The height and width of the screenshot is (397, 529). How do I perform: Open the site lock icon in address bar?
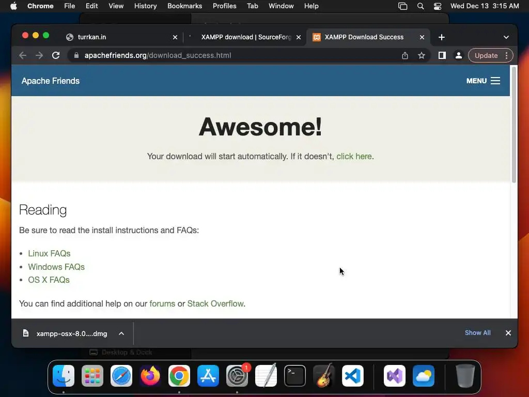click(76, 55)
